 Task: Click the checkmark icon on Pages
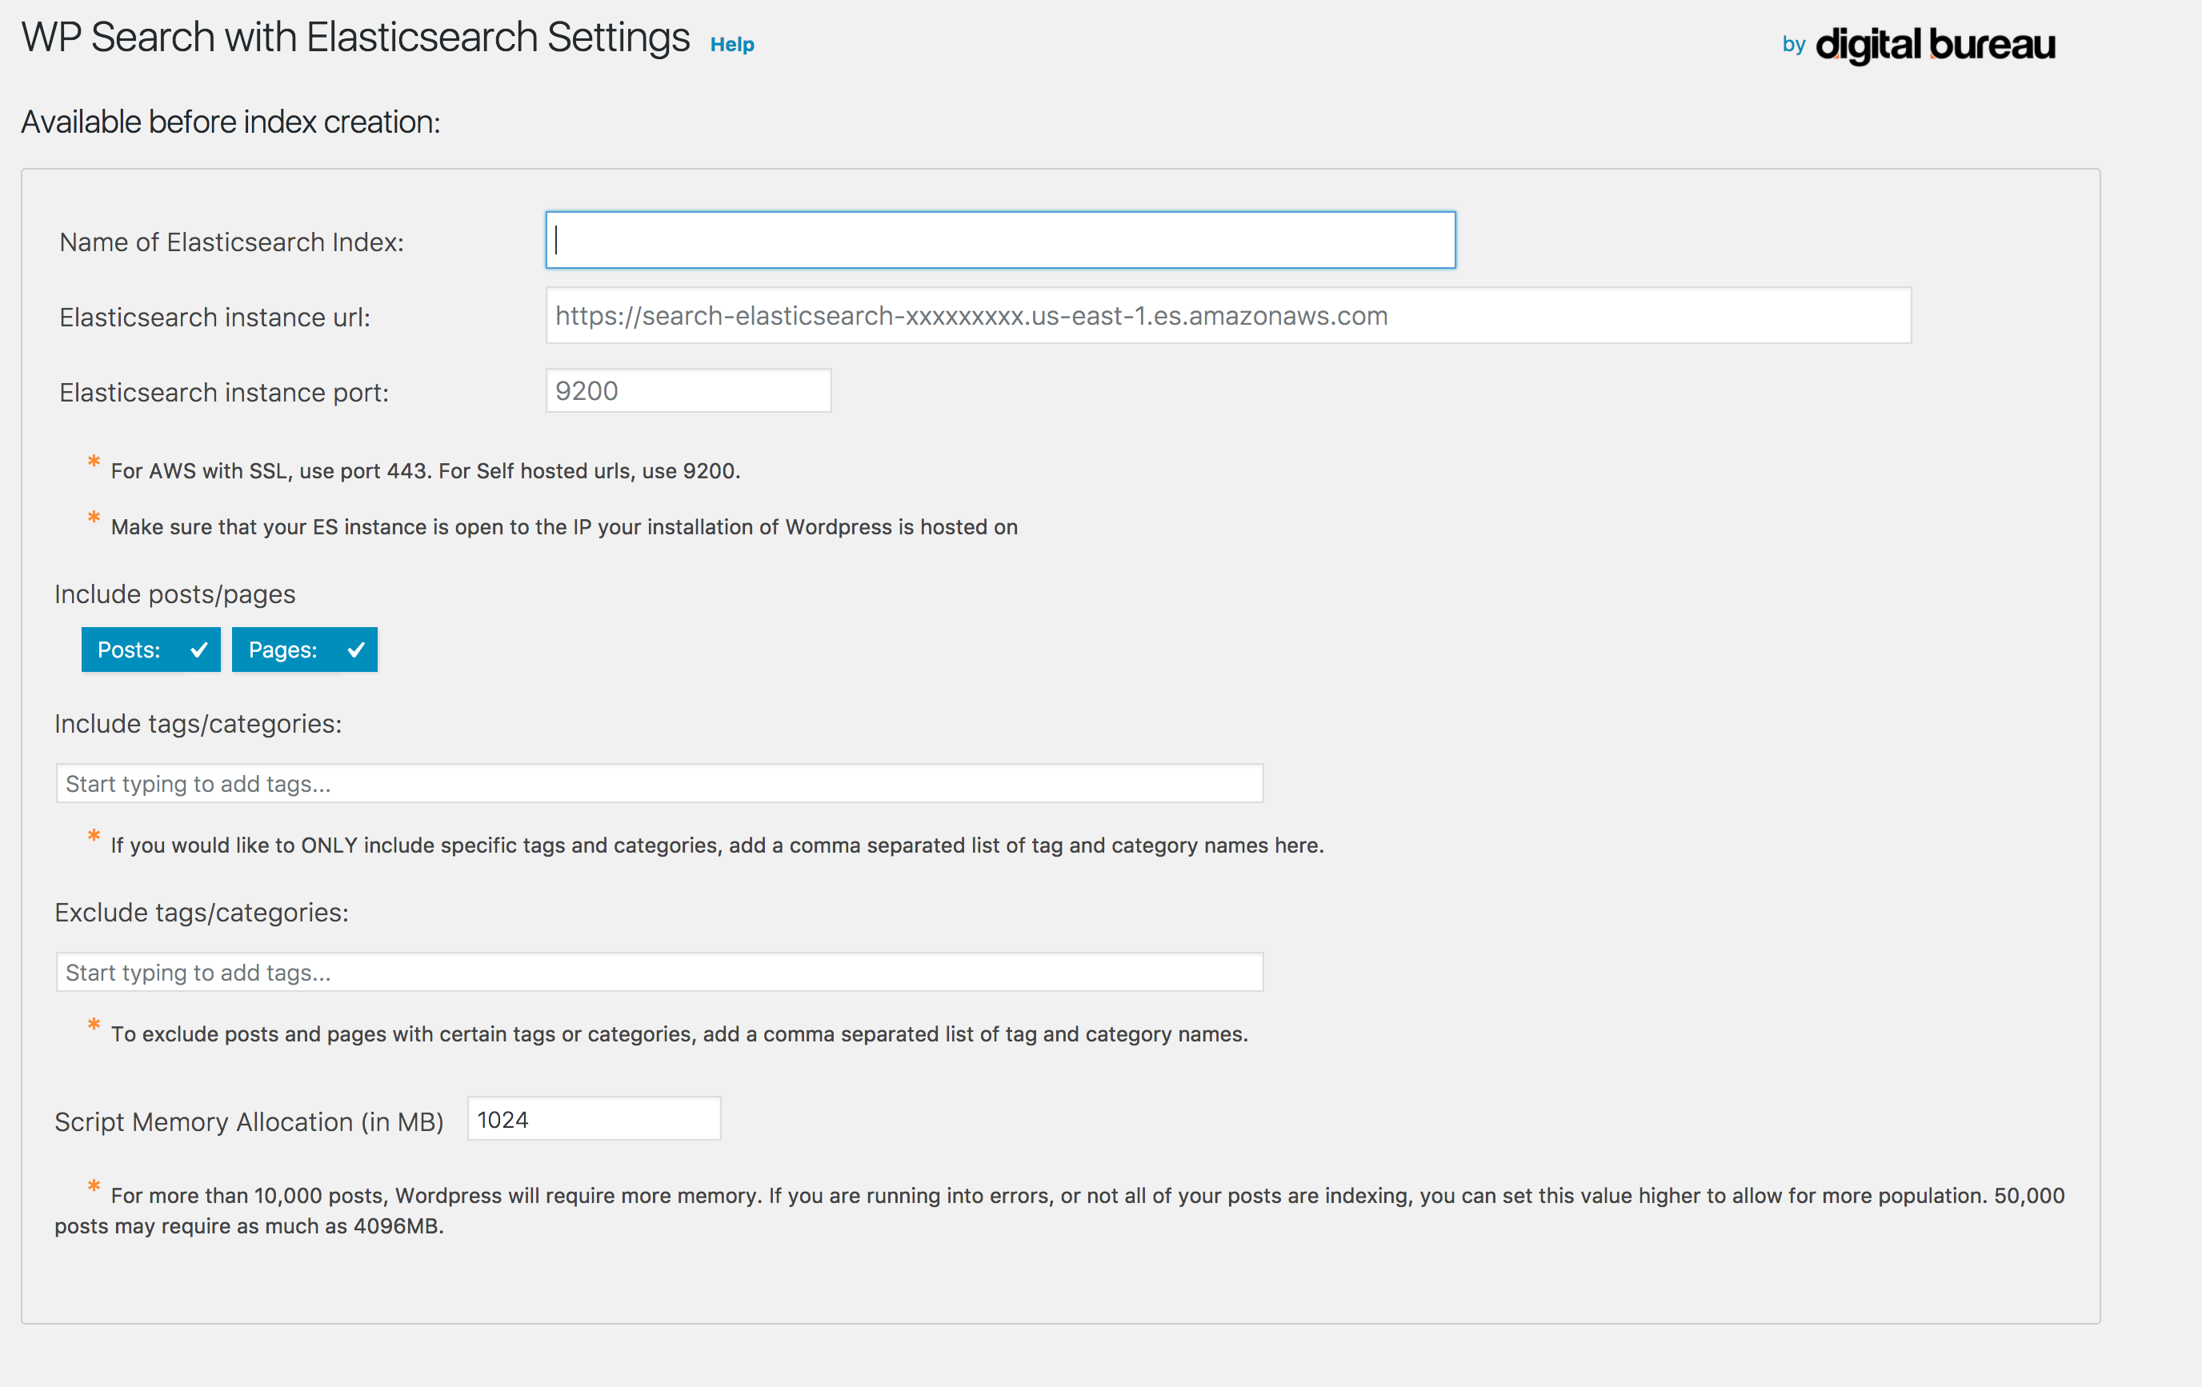click(x=356, y=650)
